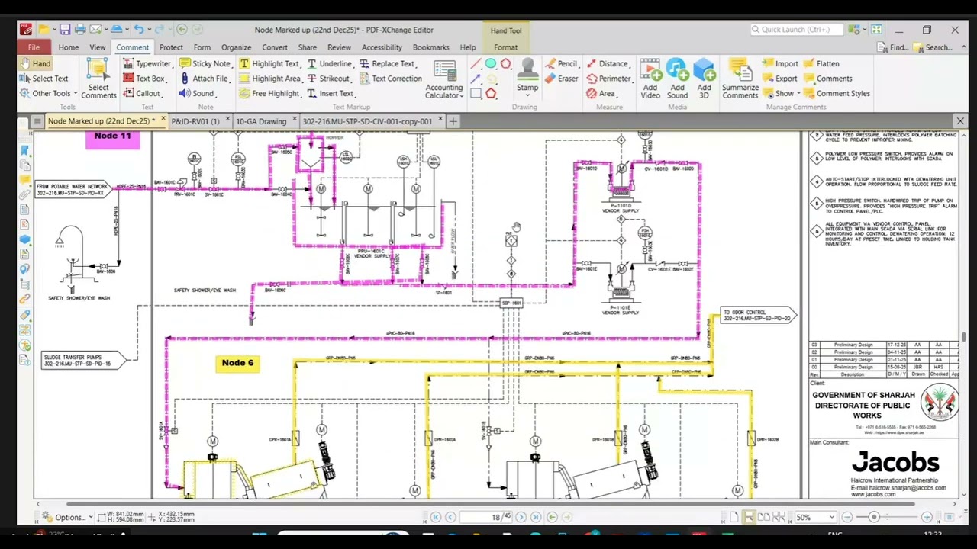Select the Callout annotation tool

pos(141,93)
